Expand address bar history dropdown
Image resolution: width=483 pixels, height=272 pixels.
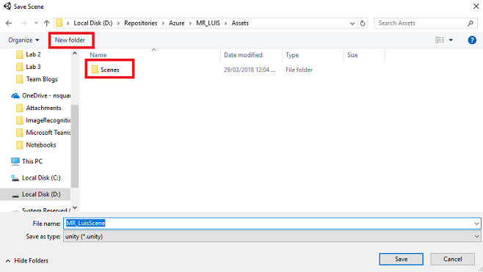click(352, 23)
